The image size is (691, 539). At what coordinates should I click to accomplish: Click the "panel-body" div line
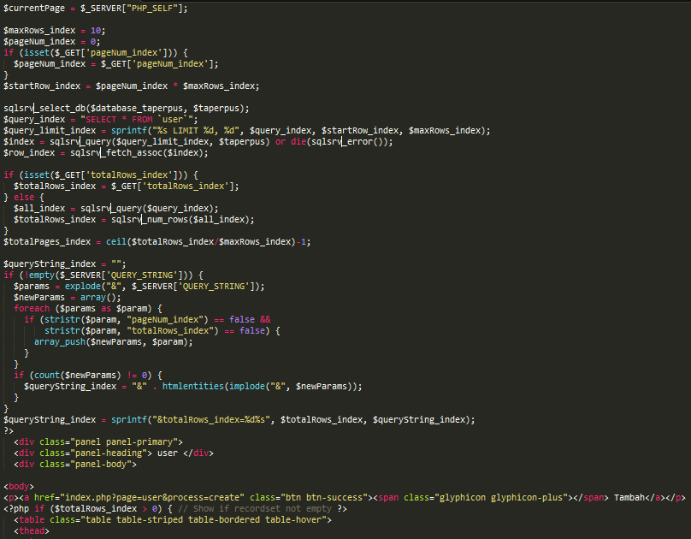pyautogui.click(x=75, y=464)
